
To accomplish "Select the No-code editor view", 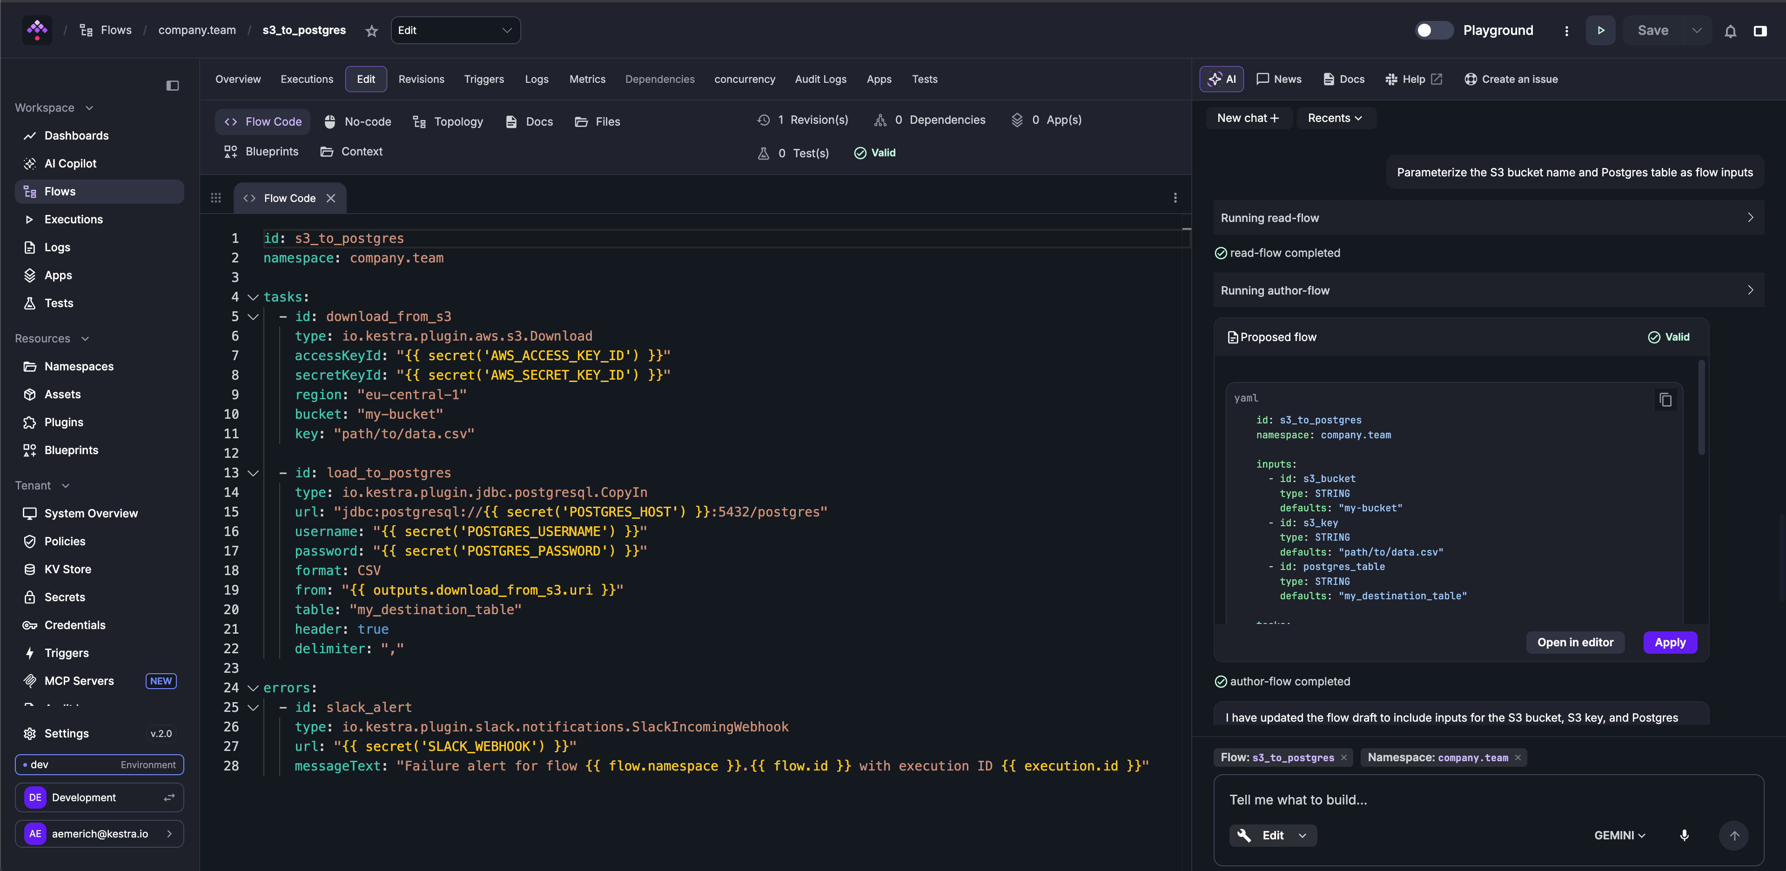I will coord(358,121).
